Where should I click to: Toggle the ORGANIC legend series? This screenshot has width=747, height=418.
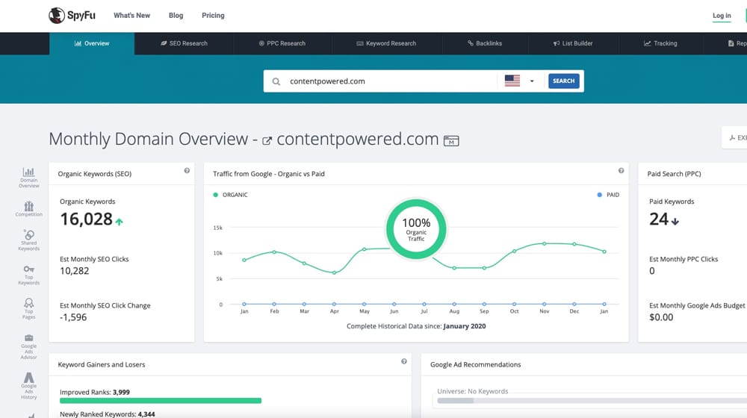[x=231, y=195]
